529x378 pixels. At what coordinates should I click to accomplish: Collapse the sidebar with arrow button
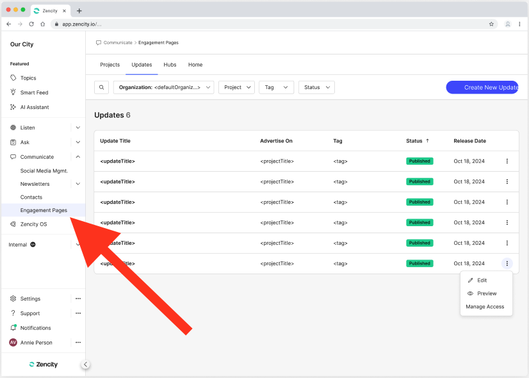pyautogui.click(x=86, y=365)
